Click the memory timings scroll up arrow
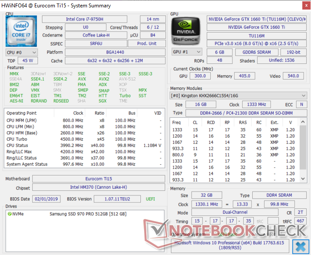 pos(303,122)
